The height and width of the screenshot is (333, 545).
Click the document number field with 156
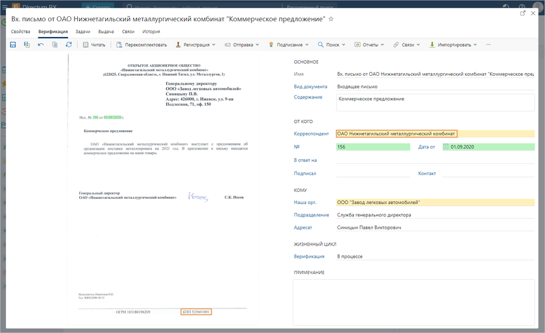[373, 147]
